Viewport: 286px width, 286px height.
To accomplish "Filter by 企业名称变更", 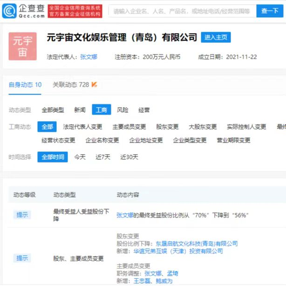I will tap(102, 140).
